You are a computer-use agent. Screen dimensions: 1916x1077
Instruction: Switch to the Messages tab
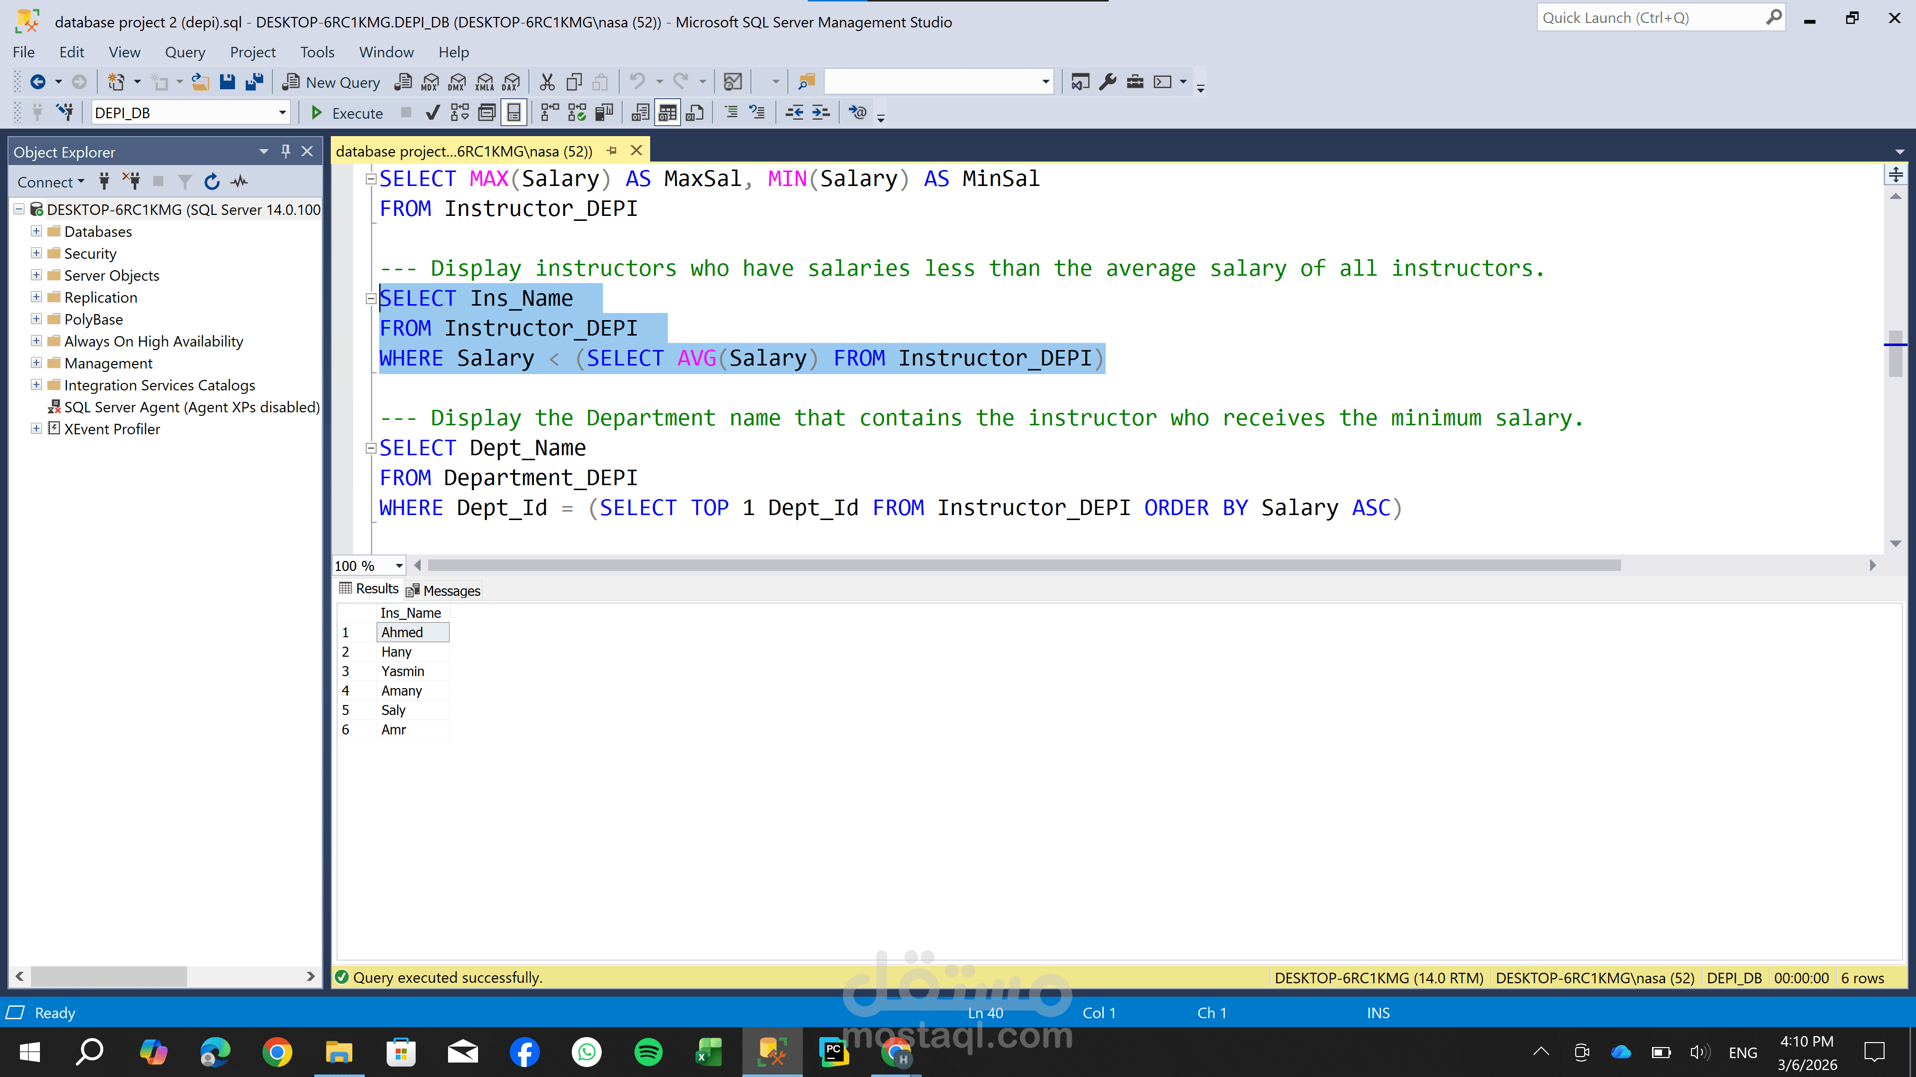tap(444, 590)
